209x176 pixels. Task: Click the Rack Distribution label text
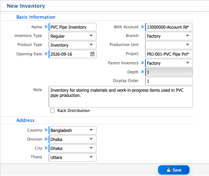74,111
